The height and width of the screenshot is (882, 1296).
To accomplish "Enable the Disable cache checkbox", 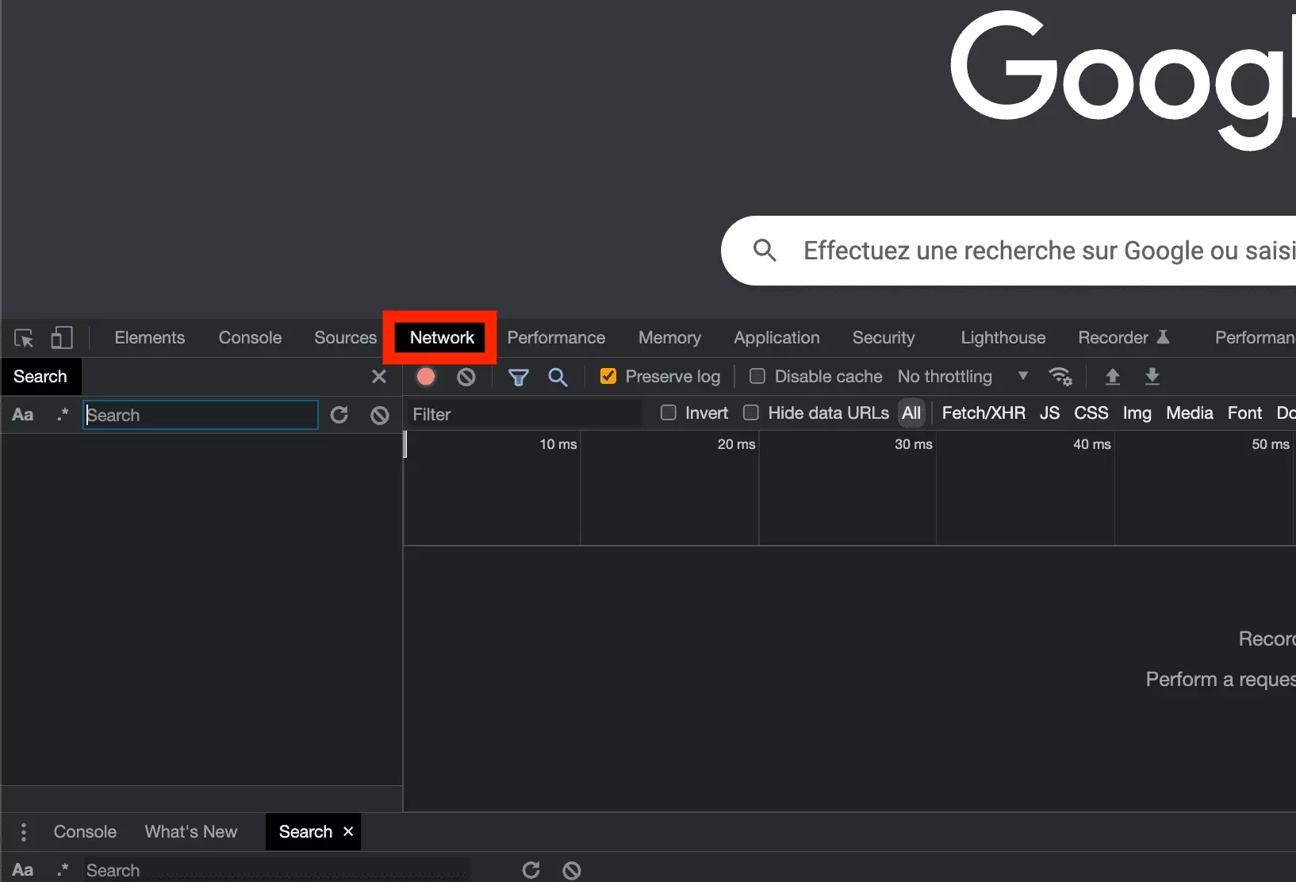I will 757,377.
